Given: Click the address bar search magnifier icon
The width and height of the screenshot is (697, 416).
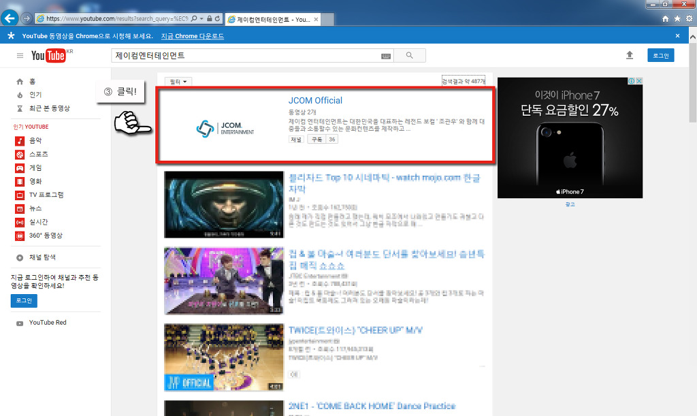Looking at the screenshot, I should 194,18.
